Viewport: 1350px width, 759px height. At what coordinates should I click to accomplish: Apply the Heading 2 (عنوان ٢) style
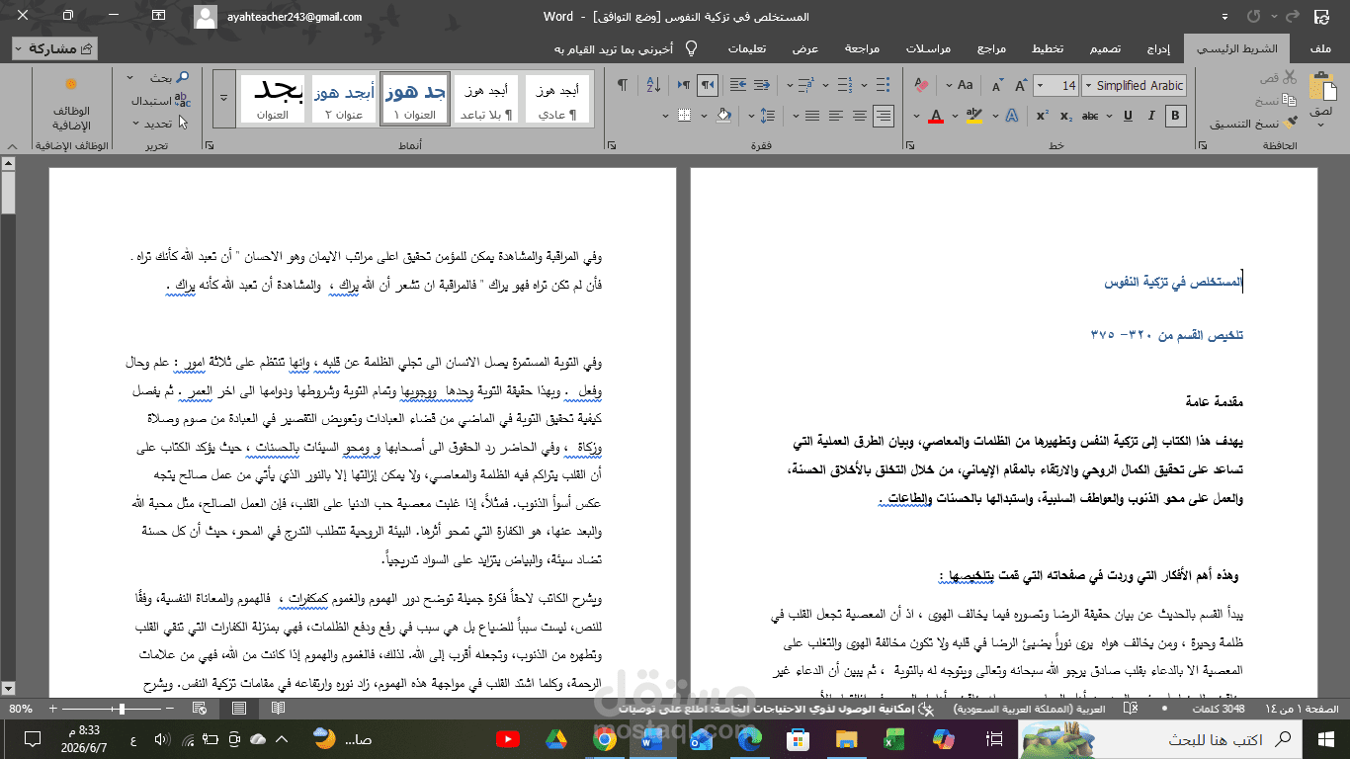coord(344,99)
